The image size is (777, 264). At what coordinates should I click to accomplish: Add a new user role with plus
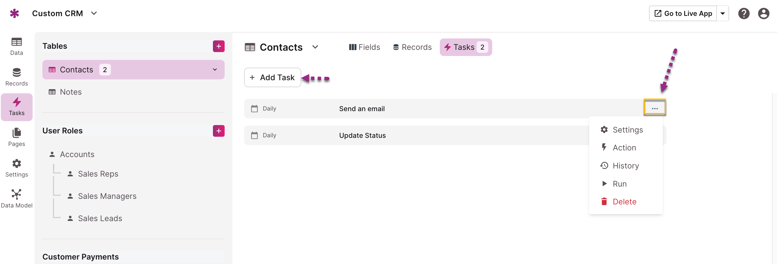click(x=219, y=131)
